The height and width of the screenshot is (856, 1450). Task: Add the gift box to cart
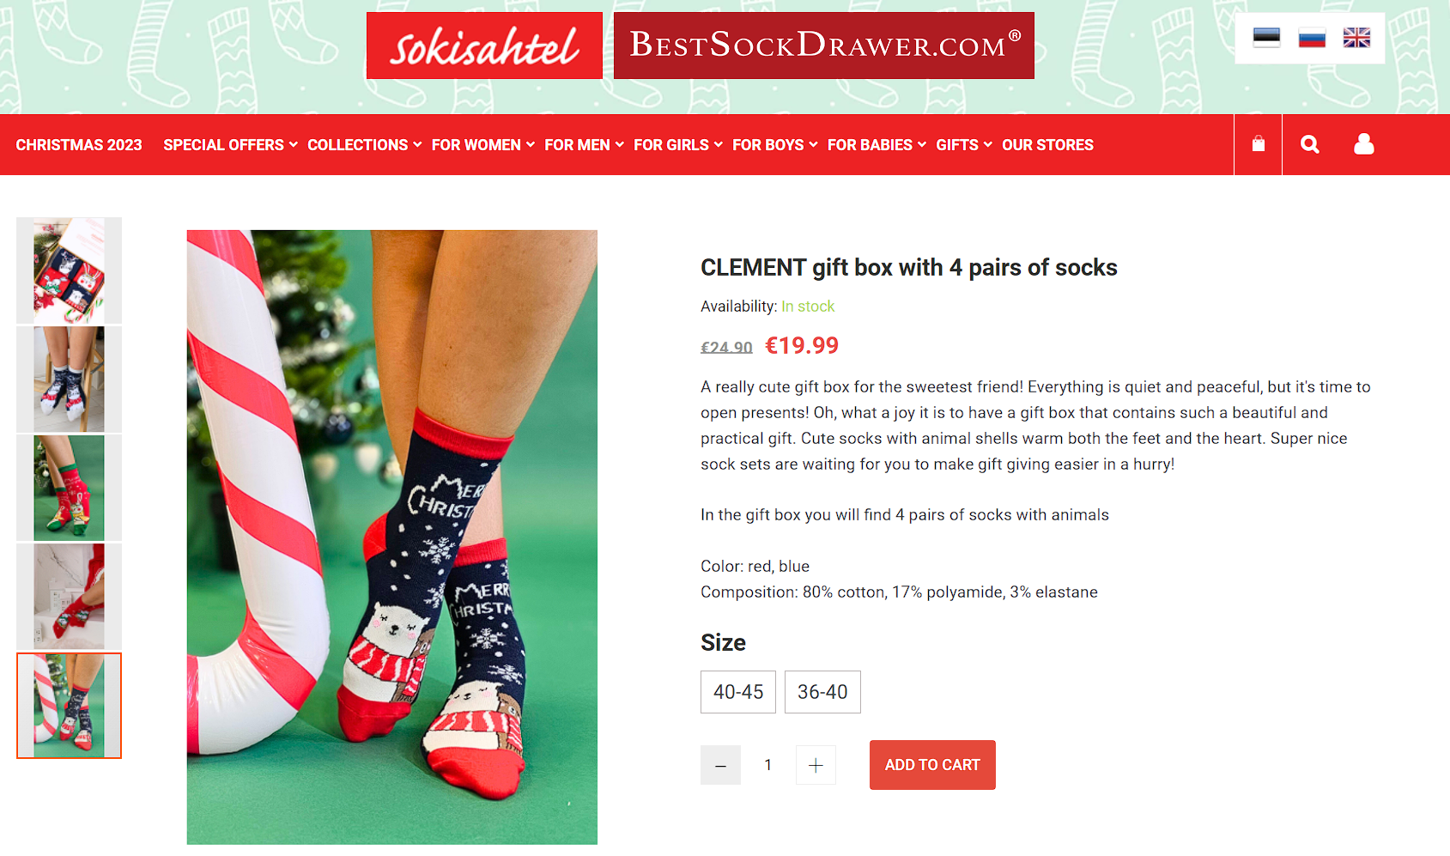click(932, 765)
